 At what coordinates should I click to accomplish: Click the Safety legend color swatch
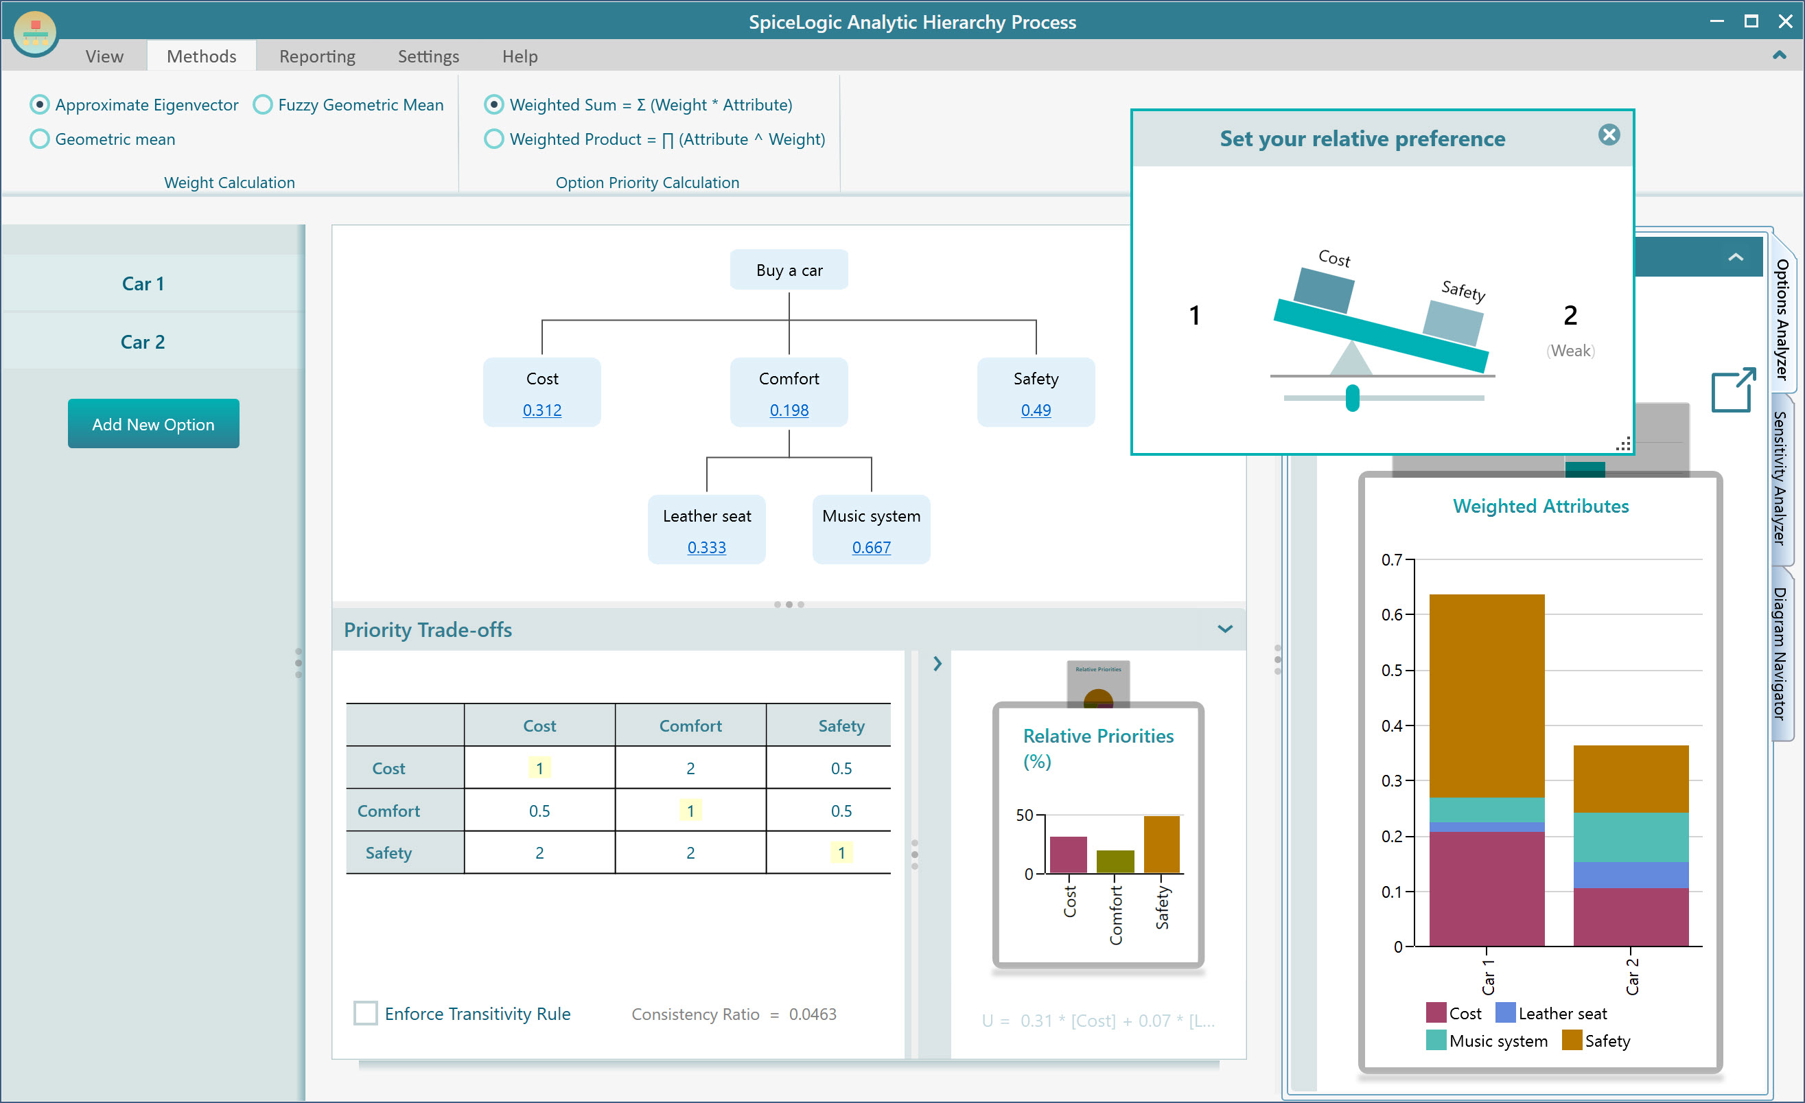(x=1572, y=1041)
